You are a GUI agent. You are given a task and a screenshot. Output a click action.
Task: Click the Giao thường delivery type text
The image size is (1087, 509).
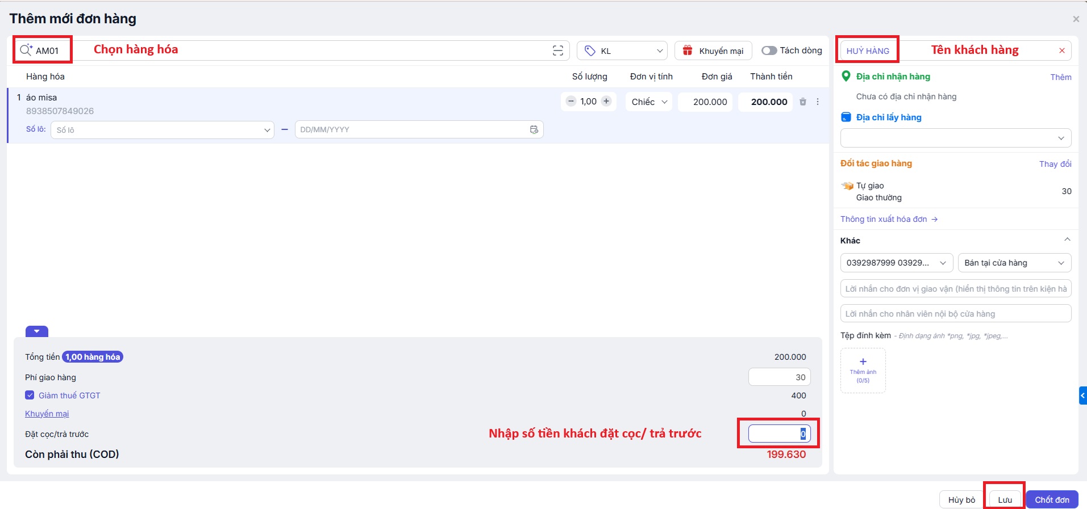pos(879,197)
